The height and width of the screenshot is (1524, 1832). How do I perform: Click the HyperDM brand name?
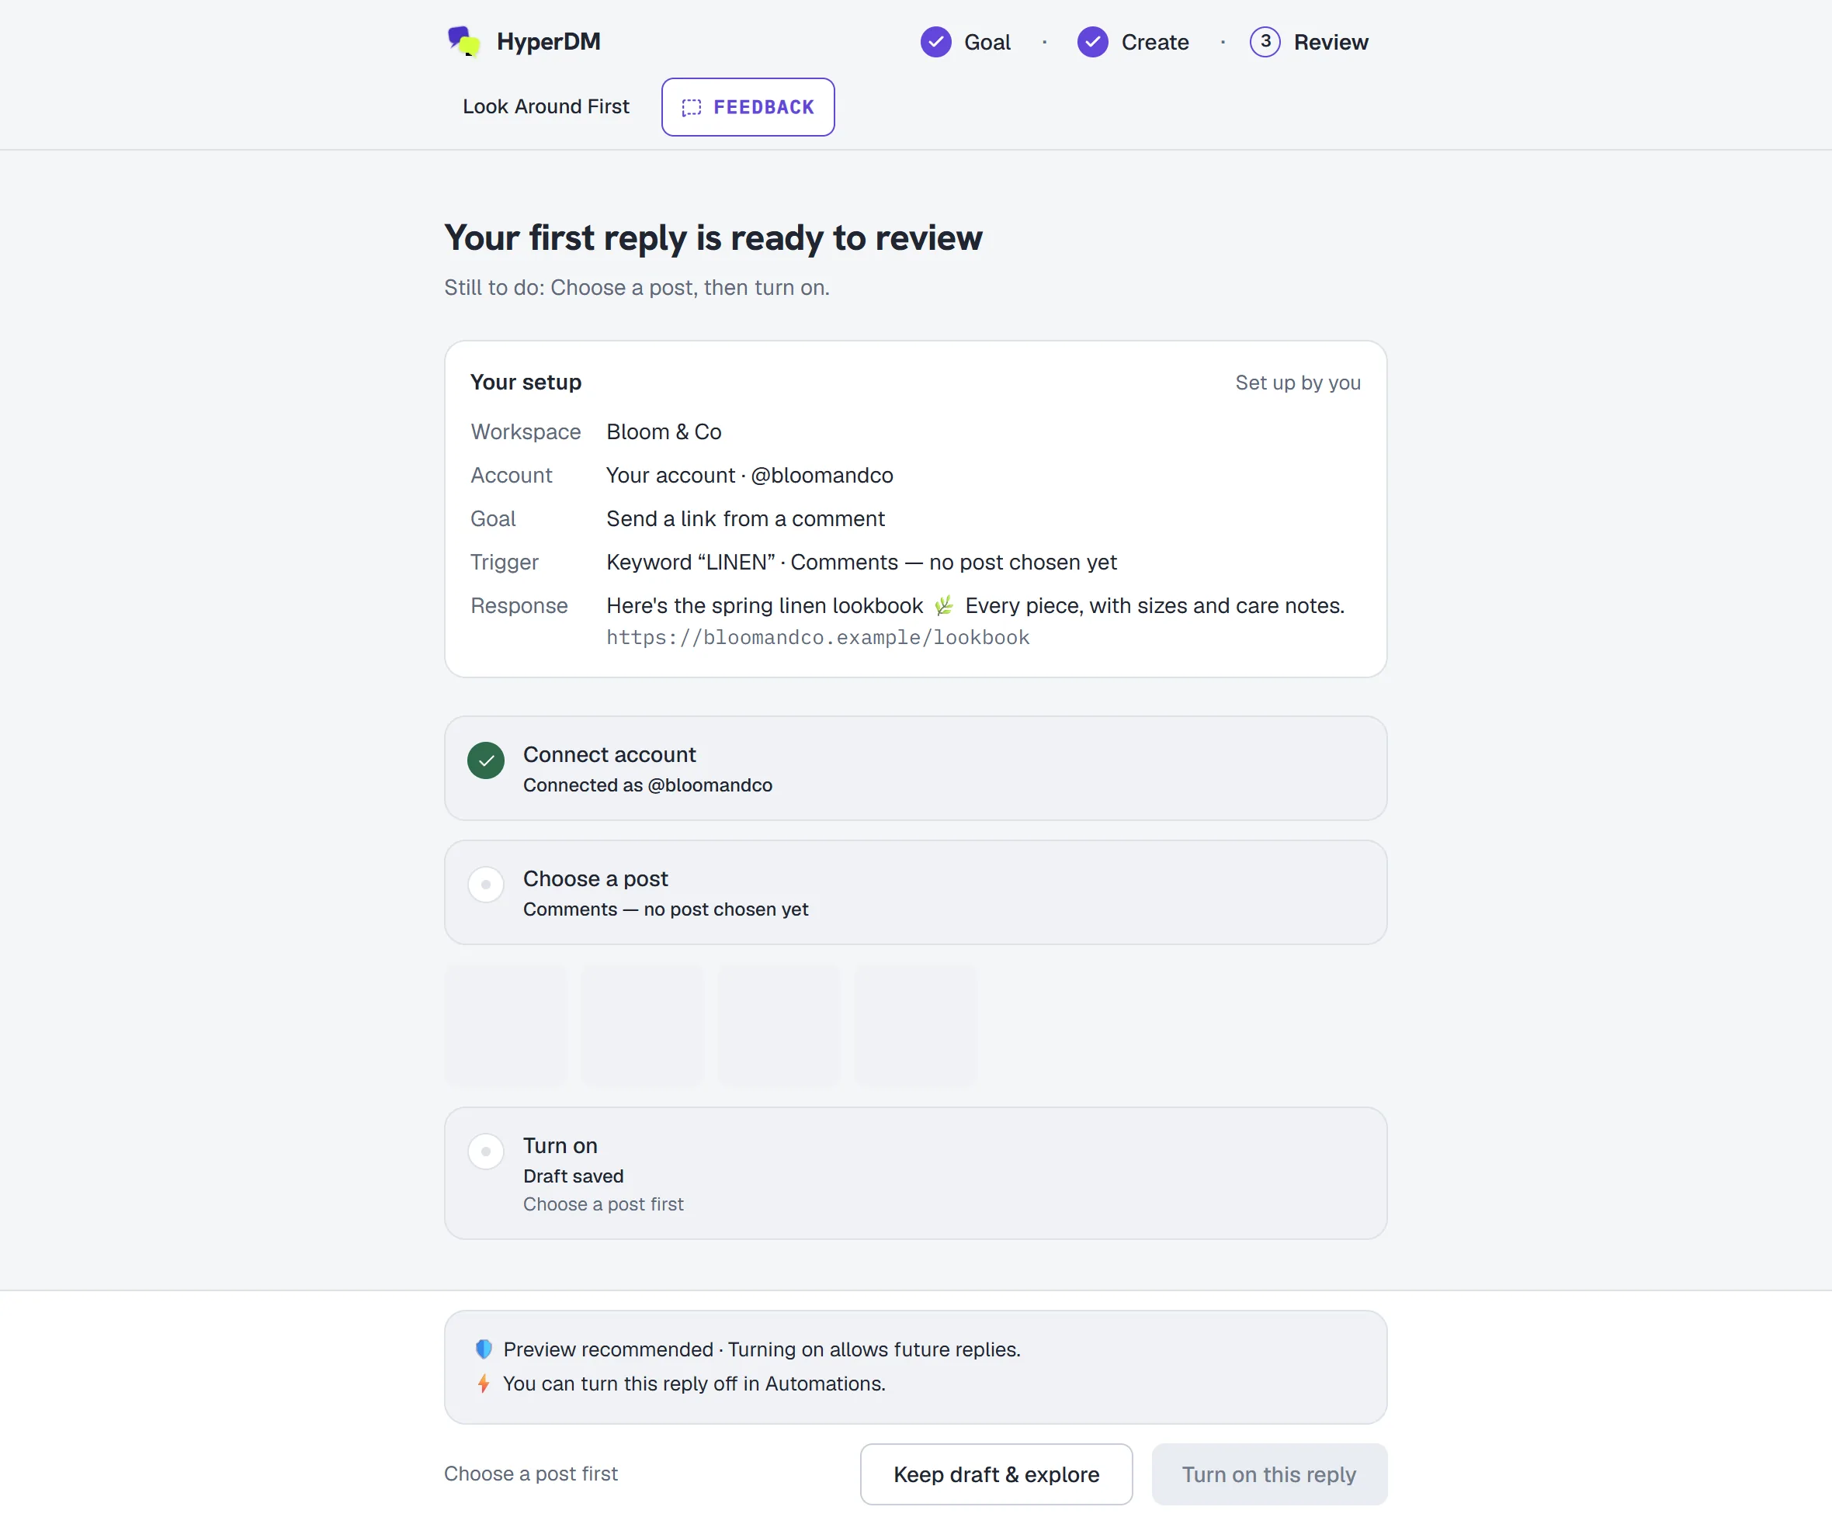(549, 41)
